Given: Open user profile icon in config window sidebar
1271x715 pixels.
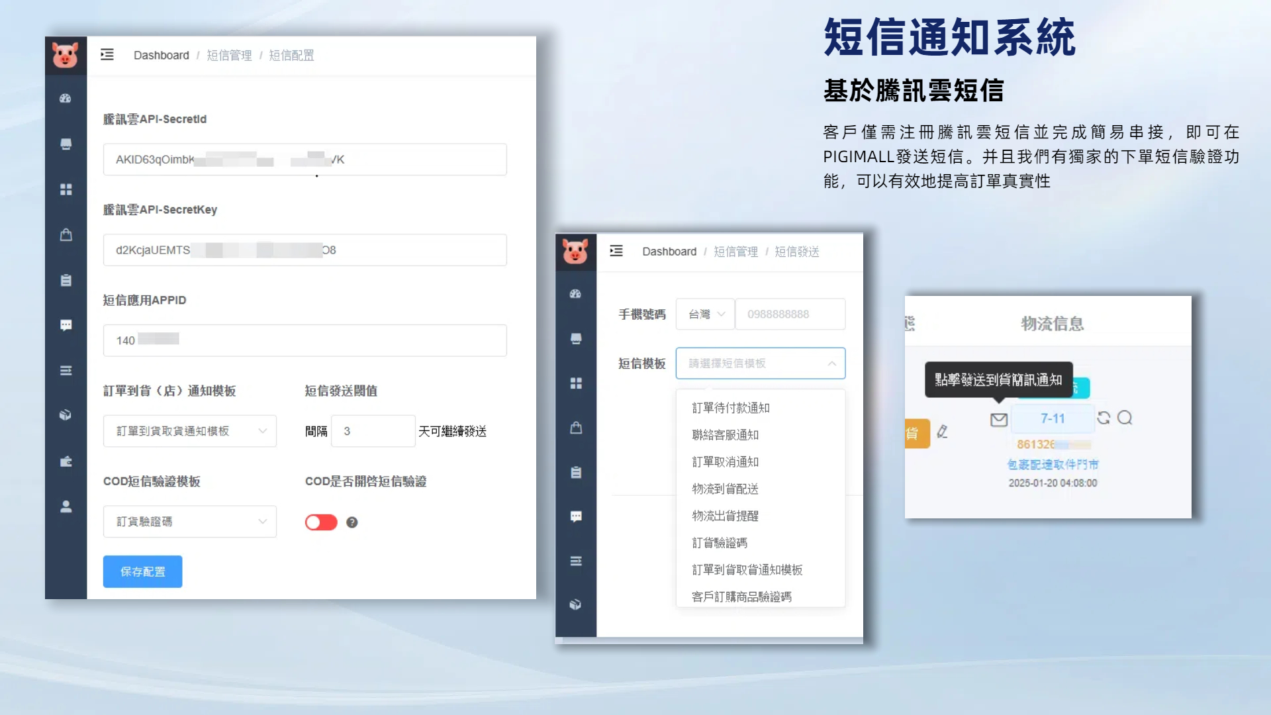Looking at the screenshot, I should pyautogui.click(x=66, y=506).
